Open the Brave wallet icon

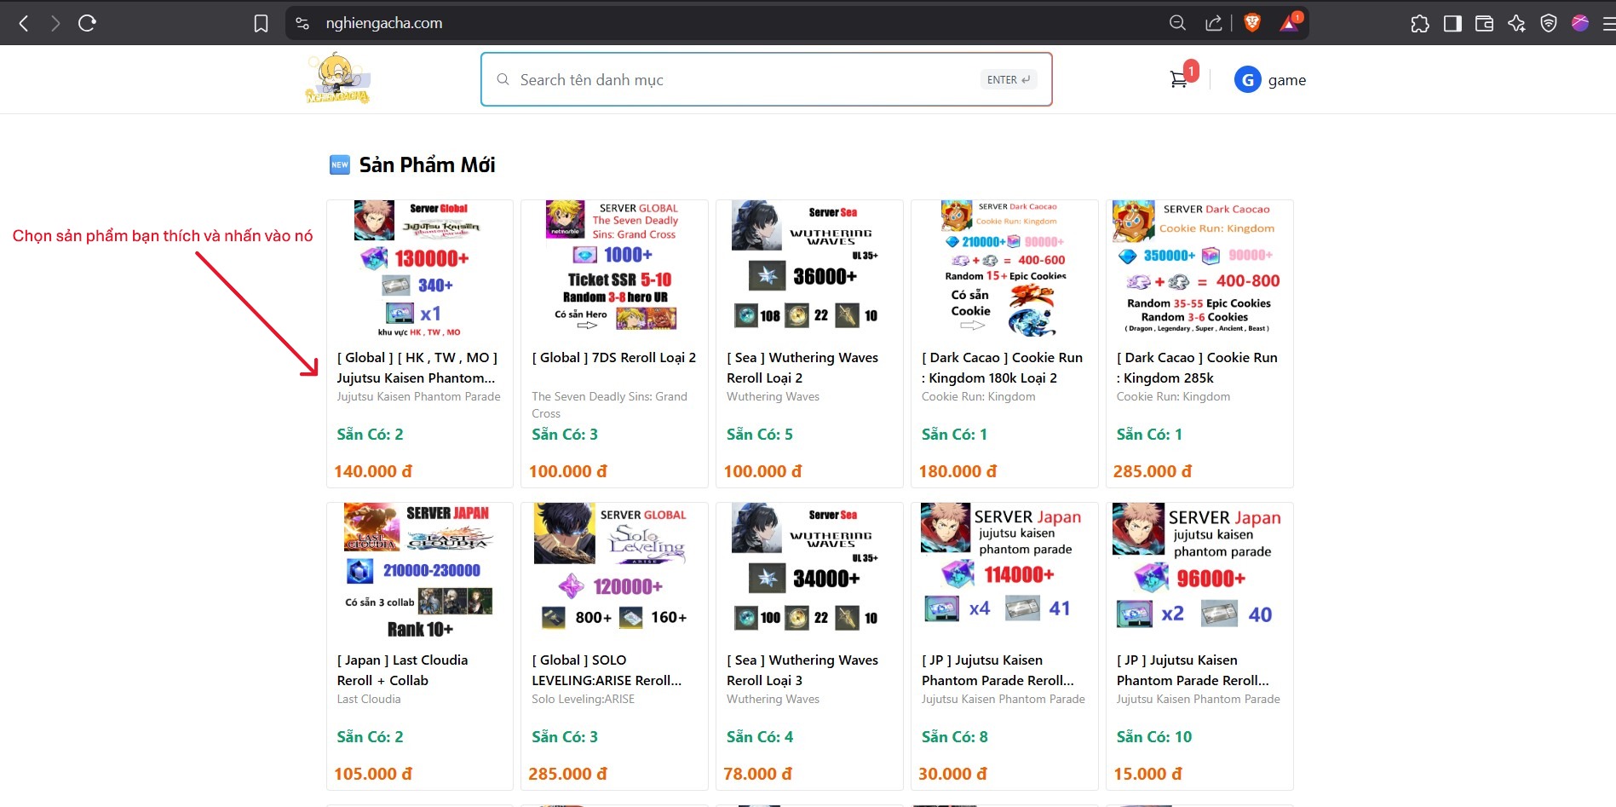click(x=1484, y=23)
